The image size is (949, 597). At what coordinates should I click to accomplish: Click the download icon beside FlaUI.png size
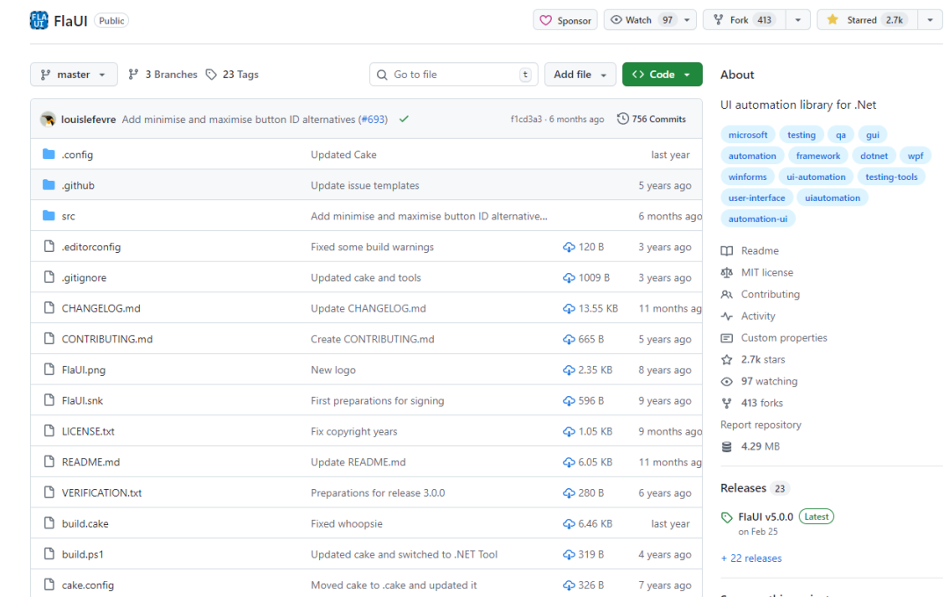[569, 370]
